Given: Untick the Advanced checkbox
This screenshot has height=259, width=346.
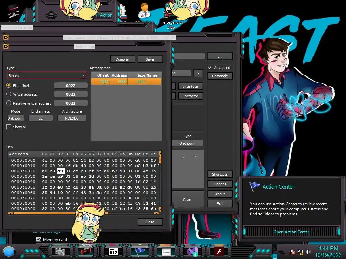Looking at the screenshot, I should tap(210, 67).
